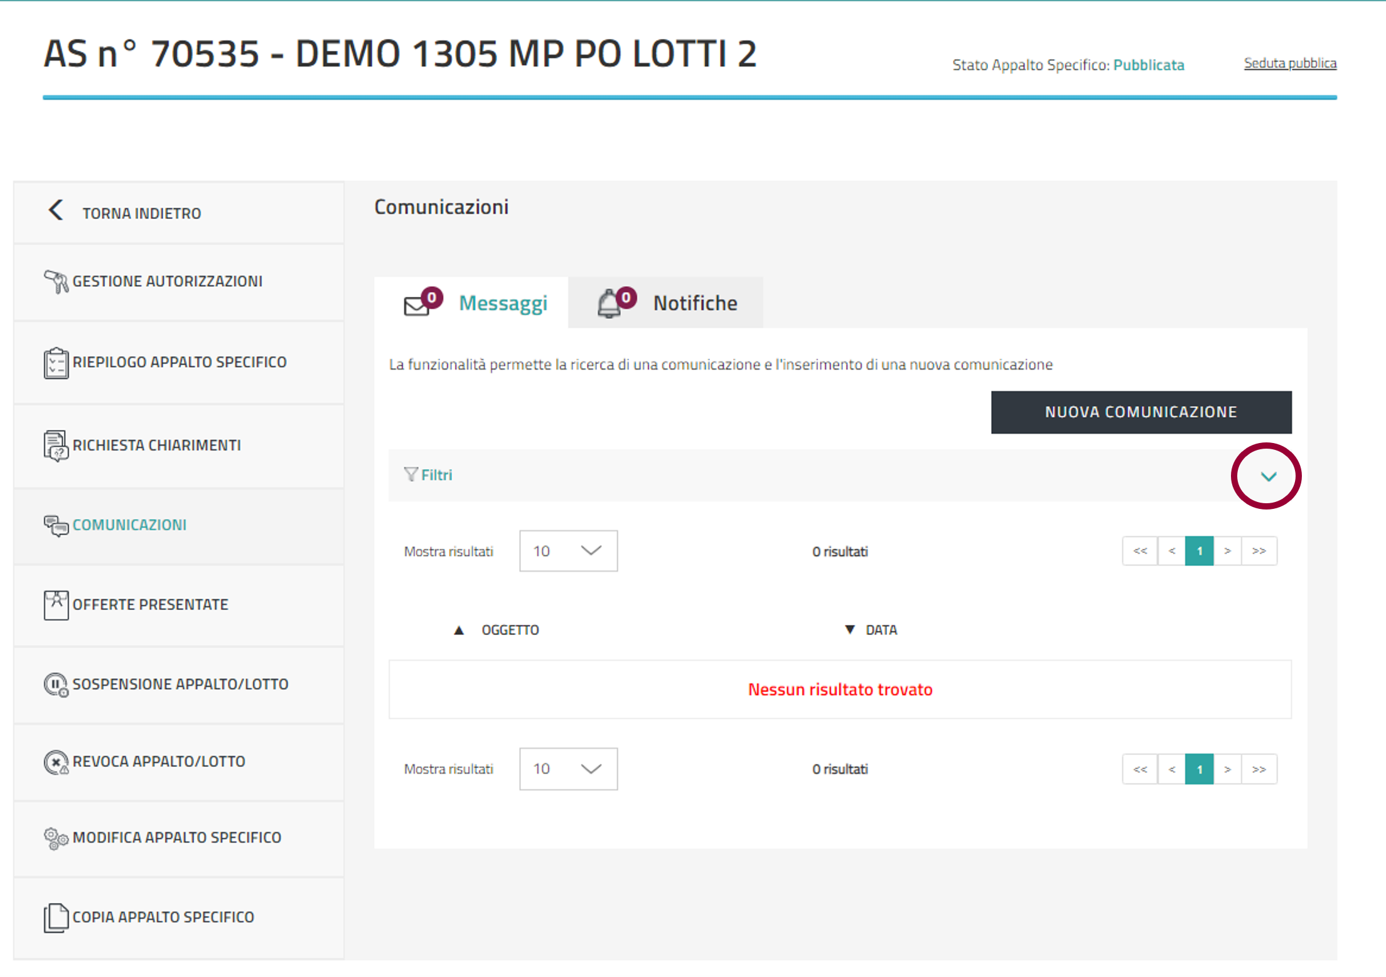Click the Gestione Autorizzazioni keys icon
1386x977 pixels.
(x=56, y=282)
